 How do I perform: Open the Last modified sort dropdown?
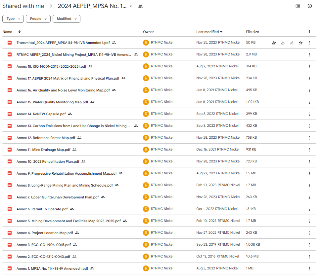[x=209, y=32]
